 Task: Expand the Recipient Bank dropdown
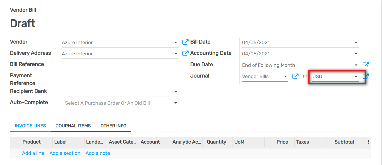[176, 92]
